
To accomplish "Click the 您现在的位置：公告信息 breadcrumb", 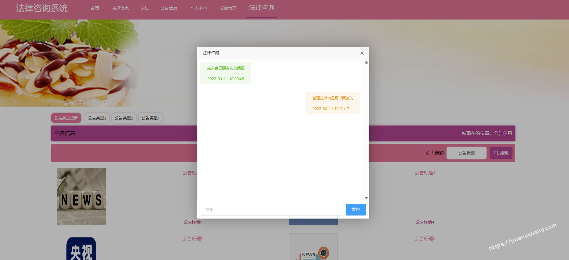I will point(487,133).
